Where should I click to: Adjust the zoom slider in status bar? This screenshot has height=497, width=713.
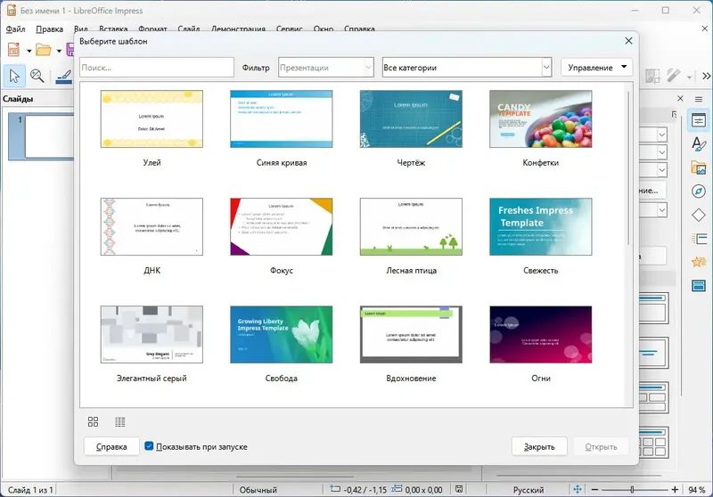pyautogui.click(x=632, y=490)
